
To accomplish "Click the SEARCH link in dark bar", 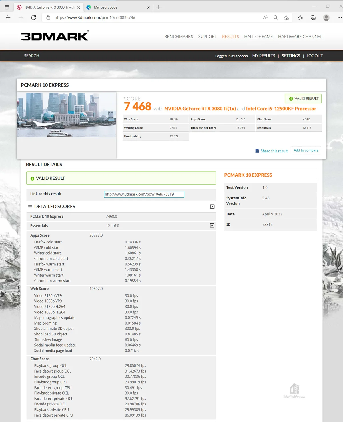I will pyautogui.click(x=31, y=56).
